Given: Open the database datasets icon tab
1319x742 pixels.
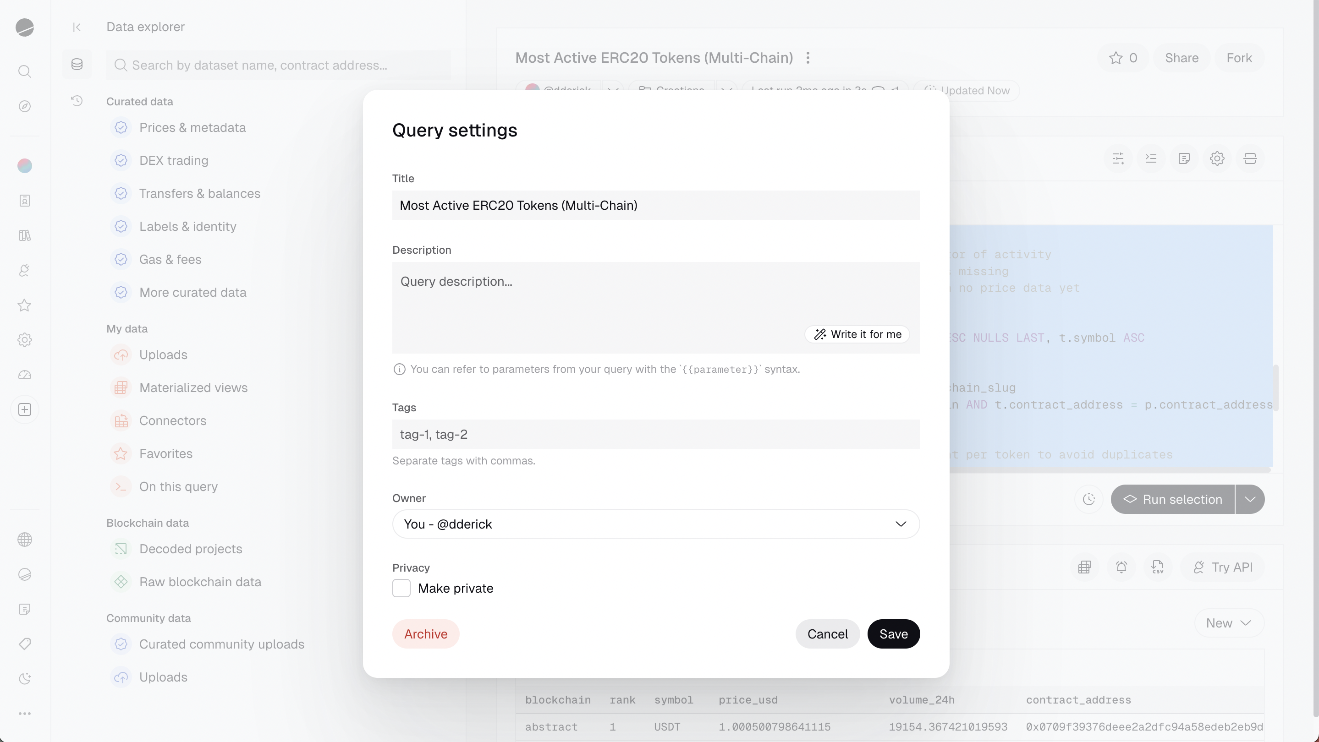Looking at the screenshot, I should pos(77,65).
